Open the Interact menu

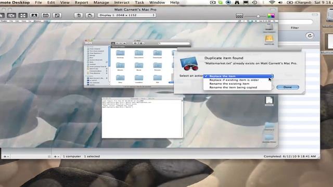pos(122,3)
